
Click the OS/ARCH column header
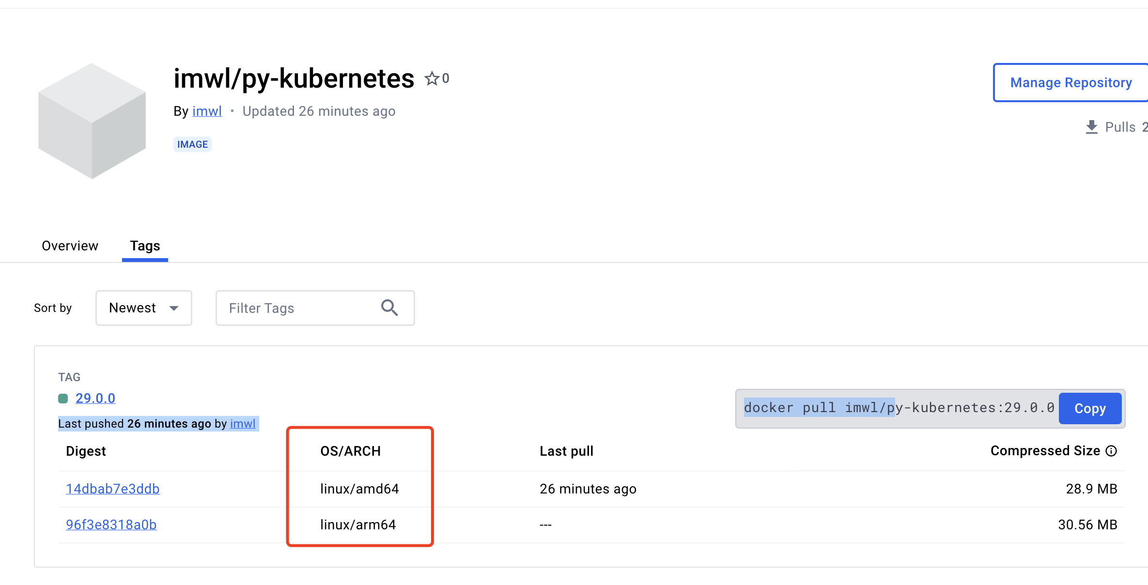pos(351,451)
